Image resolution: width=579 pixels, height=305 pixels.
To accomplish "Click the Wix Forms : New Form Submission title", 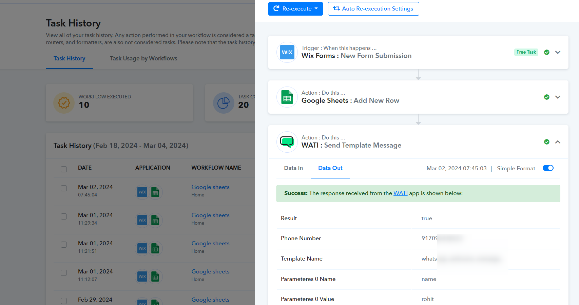I will click(x=356, y=56).
